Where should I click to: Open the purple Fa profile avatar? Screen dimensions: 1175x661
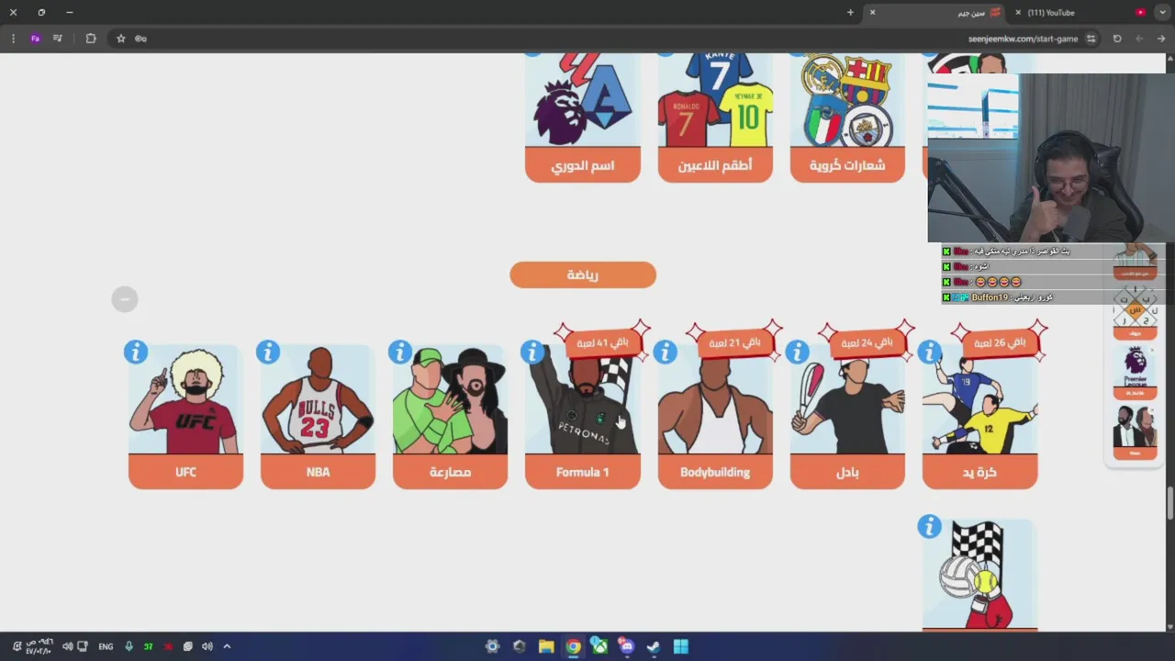[35, 39]
